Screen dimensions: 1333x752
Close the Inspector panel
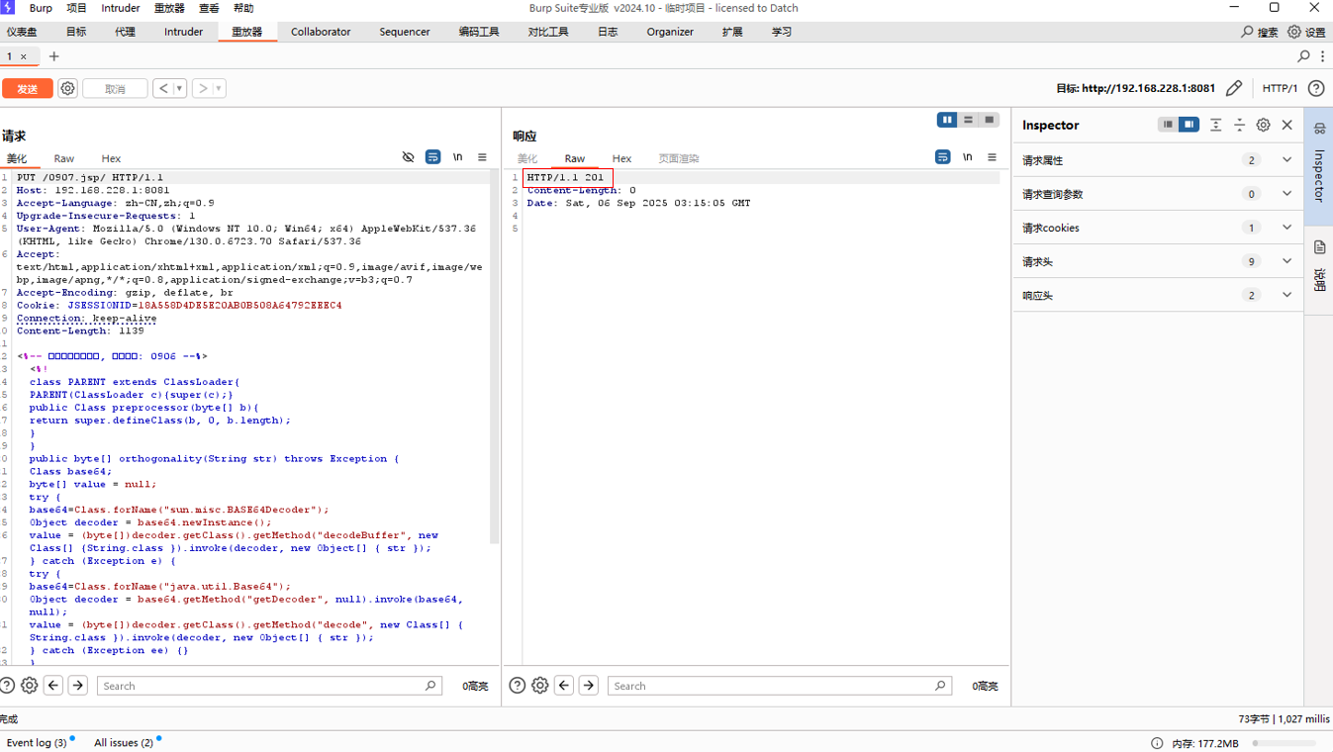coord(1287,125)
